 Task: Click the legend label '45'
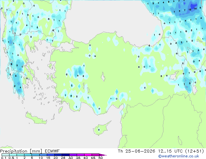(x=93, y=158)
